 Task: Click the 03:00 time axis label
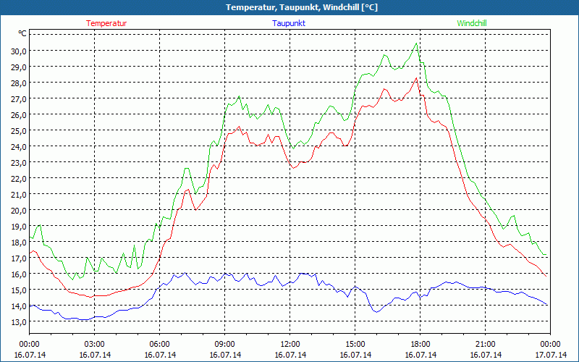click(x=95, y=345)
